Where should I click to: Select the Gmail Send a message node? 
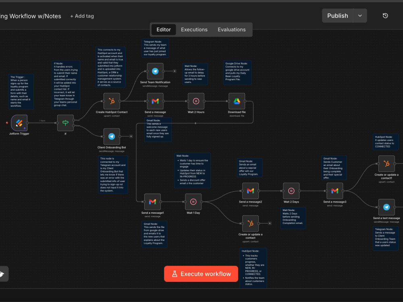(x=155, y=101)
